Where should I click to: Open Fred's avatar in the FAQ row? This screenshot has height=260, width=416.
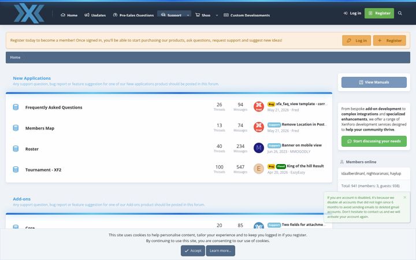tap(259, 107)
